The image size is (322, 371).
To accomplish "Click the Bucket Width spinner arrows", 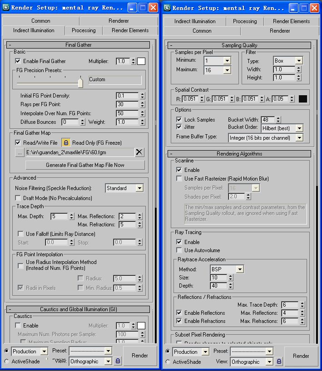I will click(x=278, y=120).
